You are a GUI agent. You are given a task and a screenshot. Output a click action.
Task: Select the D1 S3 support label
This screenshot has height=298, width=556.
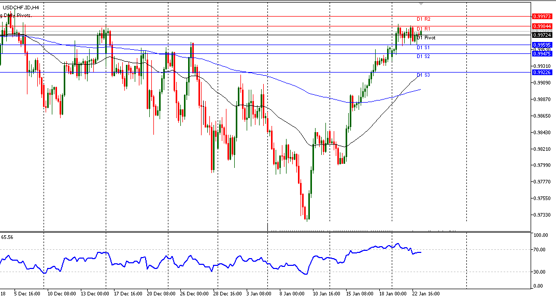423,75
